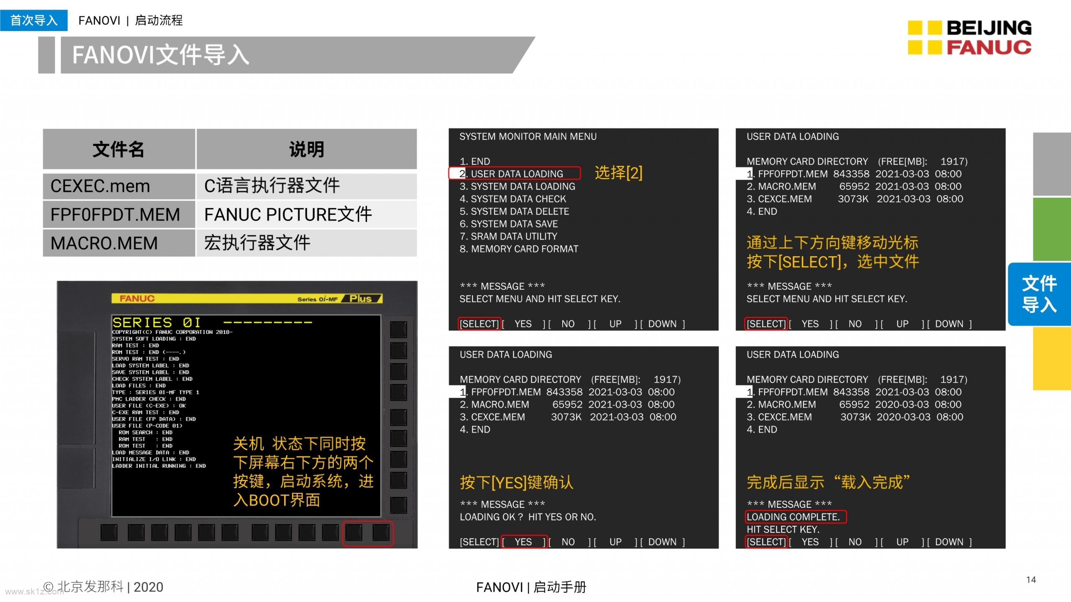Image resolution: width=1071 pixels, height=602 pixels.
Task: Click MACRO.MEM row dated 2020-03-03
Action: 854,405
